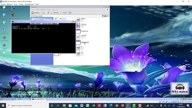Screen dimensions: 192x108
Task: Select the text file icon at list top
Action: pos(56,19)
